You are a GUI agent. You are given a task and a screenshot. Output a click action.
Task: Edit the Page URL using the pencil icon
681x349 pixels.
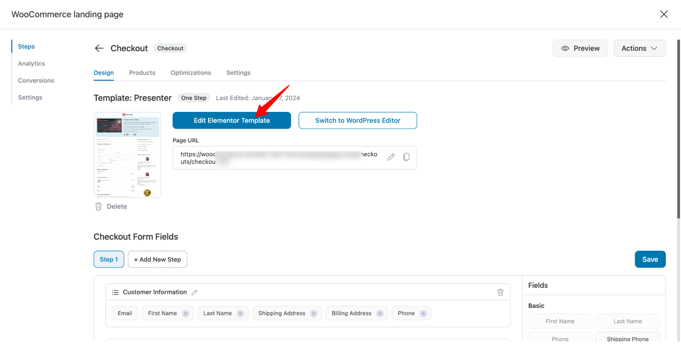391,157
